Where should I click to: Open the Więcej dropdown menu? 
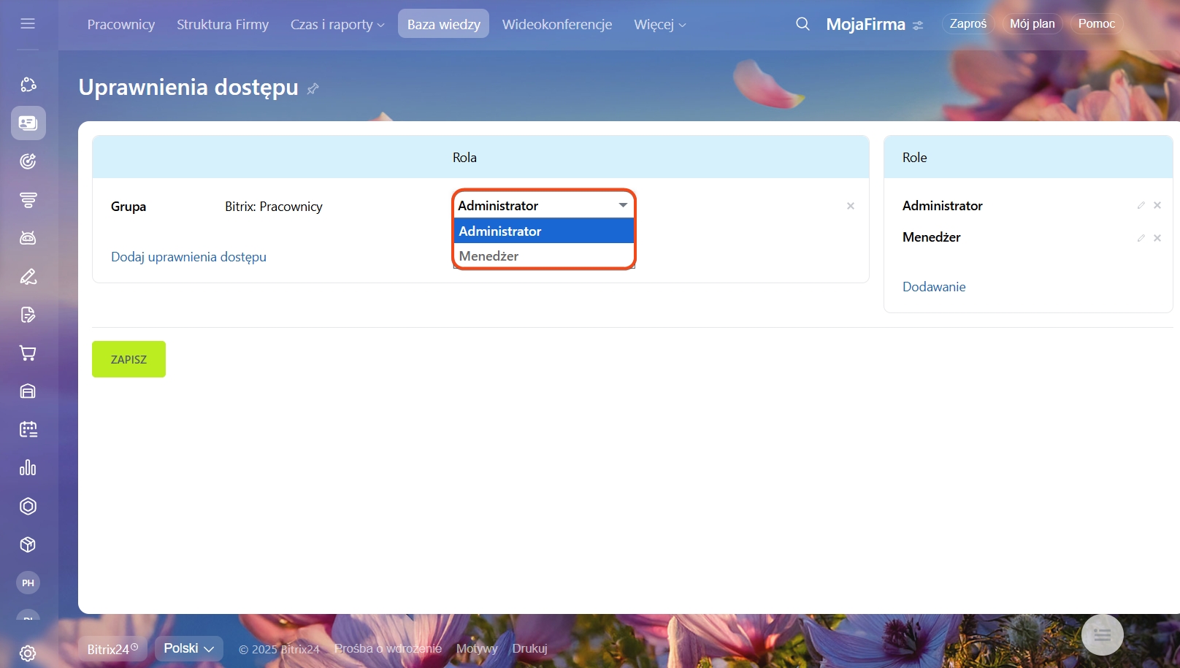[x=659, y=25]
